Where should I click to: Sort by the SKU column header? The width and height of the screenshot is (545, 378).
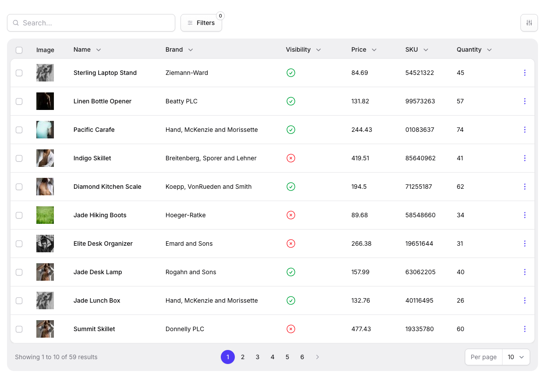417,49
